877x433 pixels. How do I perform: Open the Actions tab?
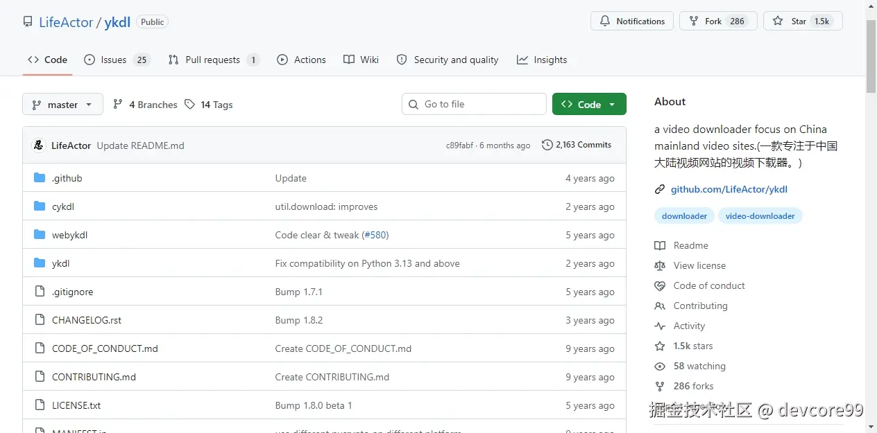point(301,60)
